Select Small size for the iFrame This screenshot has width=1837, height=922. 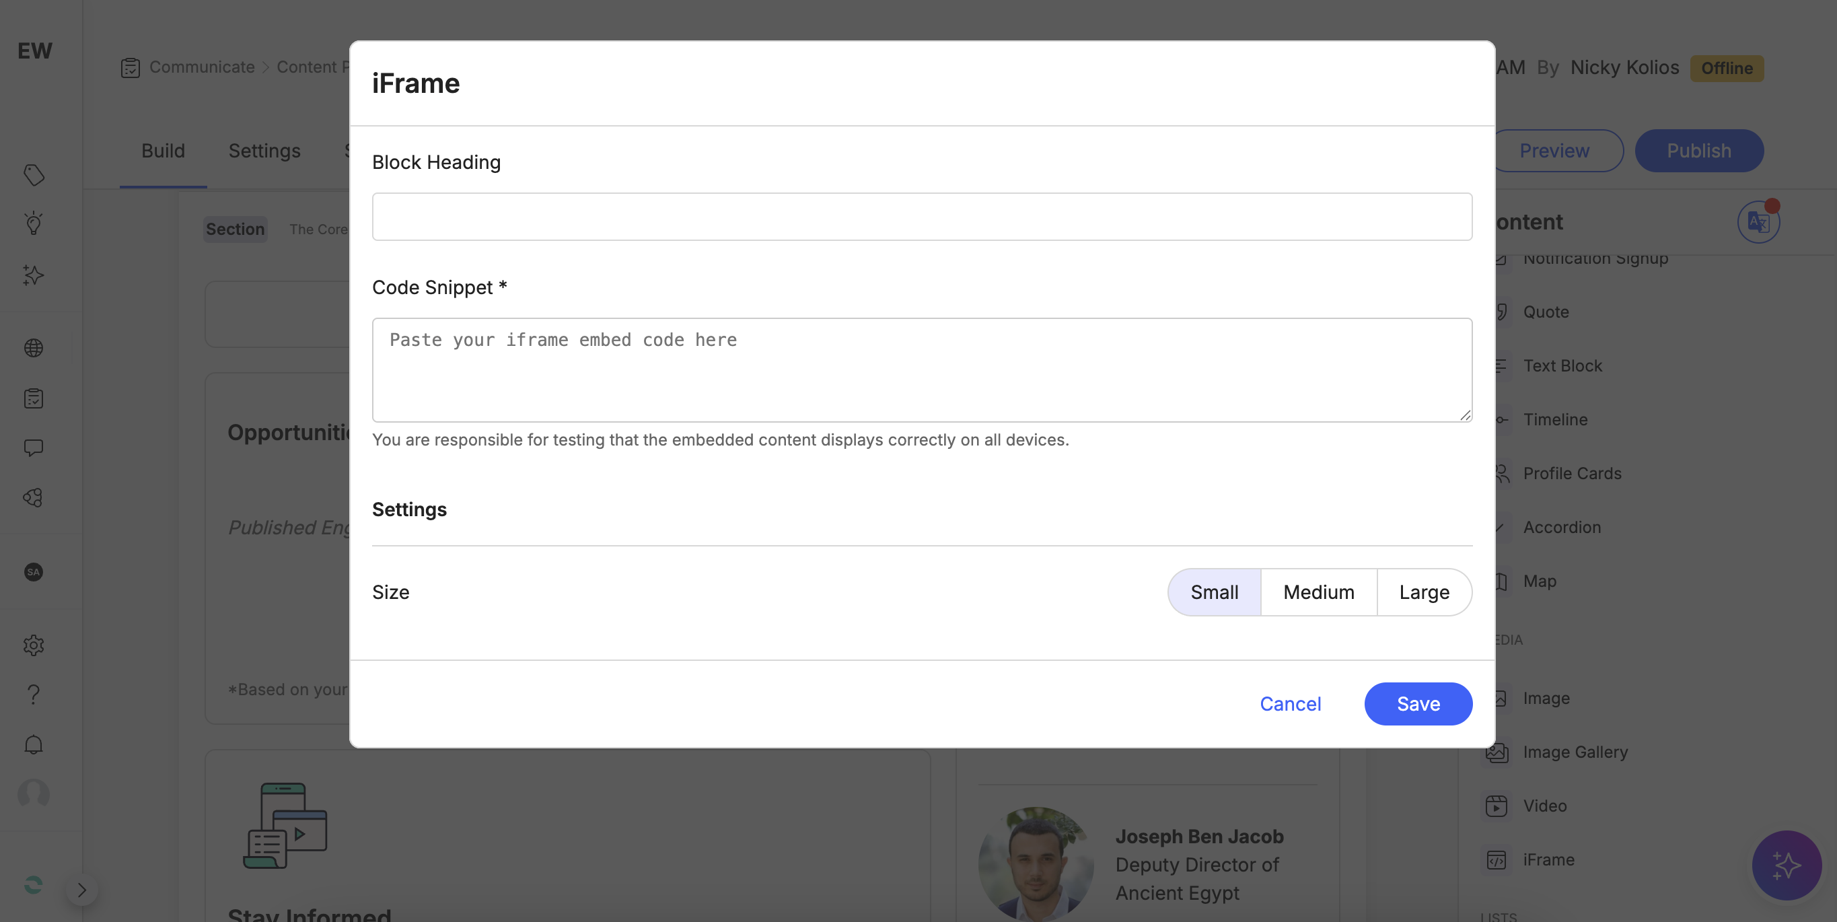1214,592
